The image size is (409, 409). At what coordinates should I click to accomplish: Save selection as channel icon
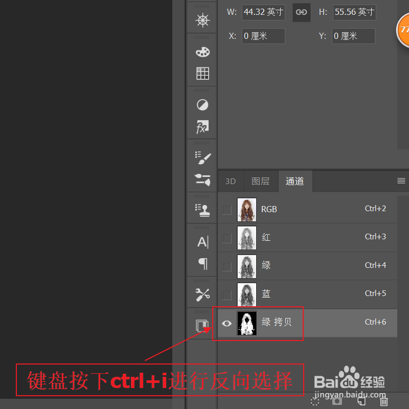coord(337,401)
